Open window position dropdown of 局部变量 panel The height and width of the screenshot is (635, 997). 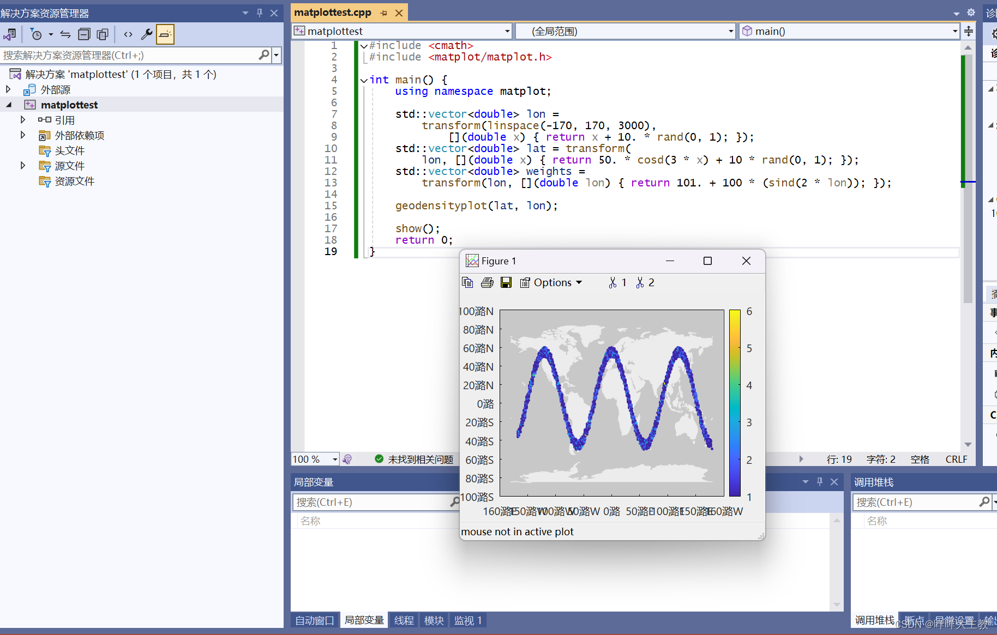tap(806, 481)
